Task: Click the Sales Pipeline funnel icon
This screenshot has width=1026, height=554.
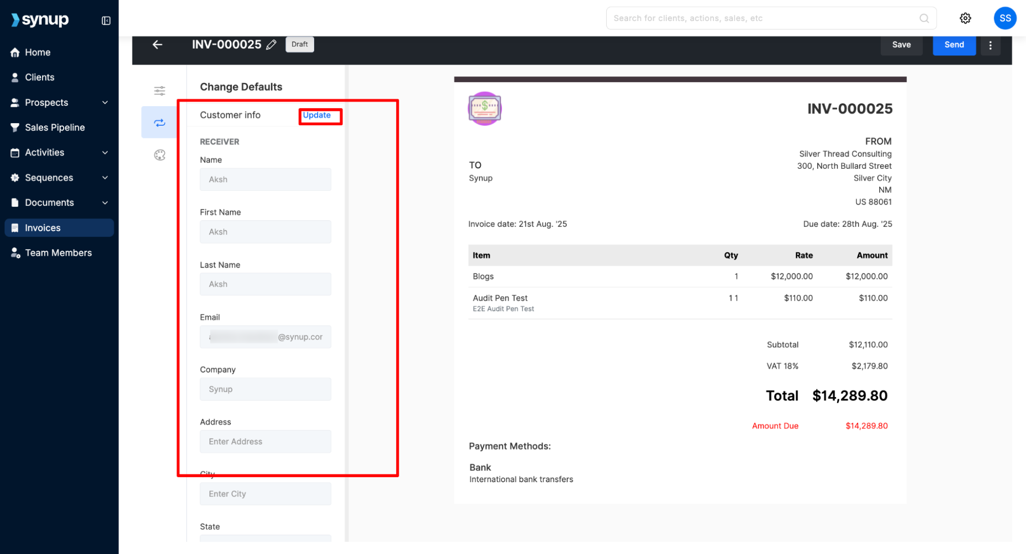Action: pyautogui.click(x=15, y=128)
